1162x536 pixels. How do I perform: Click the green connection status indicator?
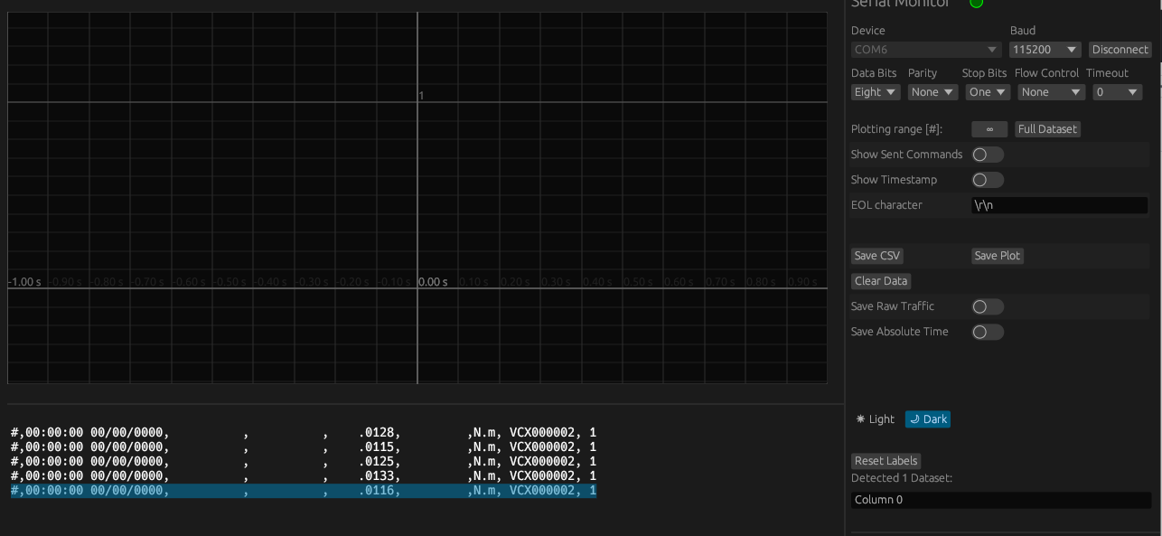pyautogui.click(x=976, y=4)
